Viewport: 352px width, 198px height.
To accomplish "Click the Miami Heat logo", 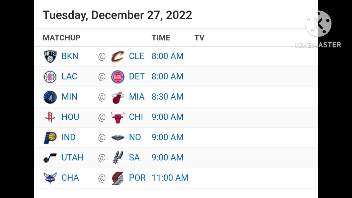I will click(118, 97).
